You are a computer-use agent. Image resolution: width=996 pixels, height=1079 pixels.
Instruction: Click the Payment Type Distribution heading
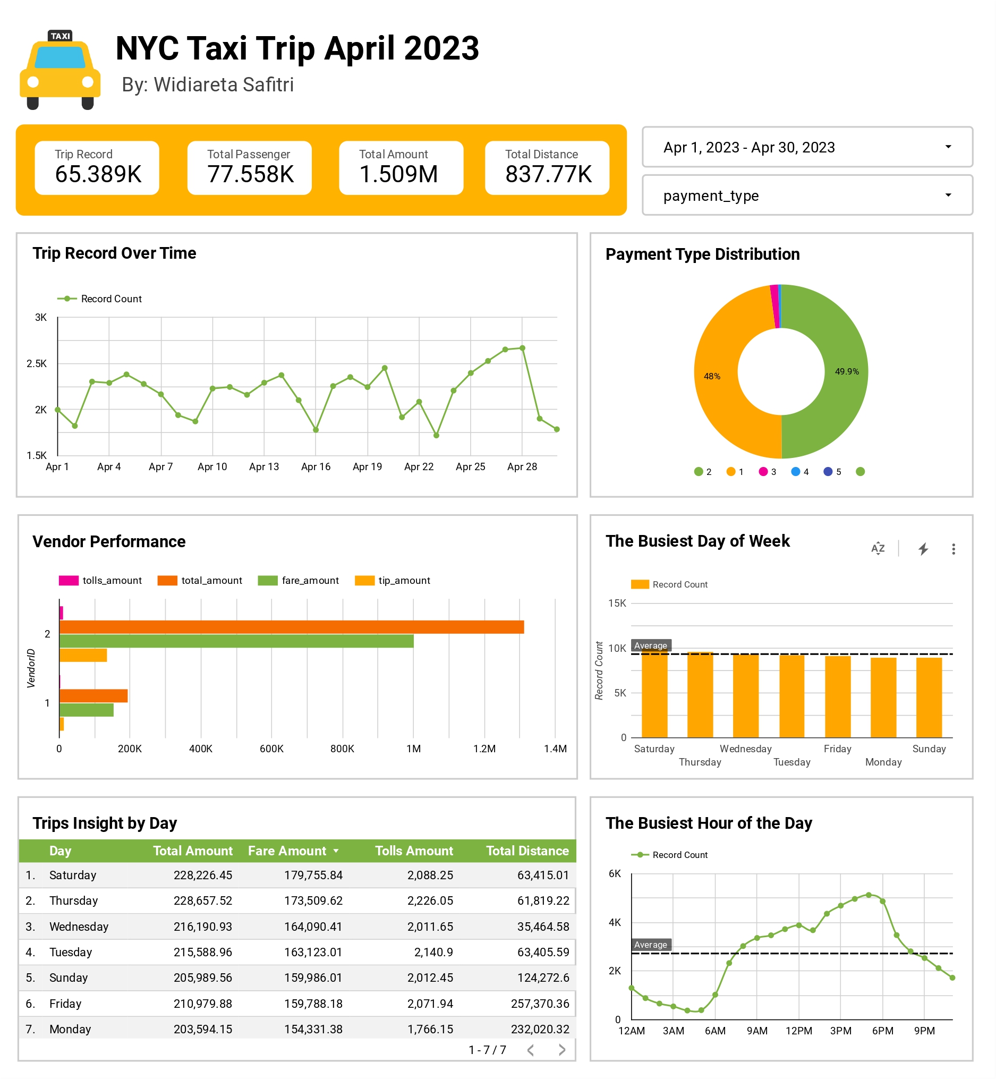click(x=702, y=254)
